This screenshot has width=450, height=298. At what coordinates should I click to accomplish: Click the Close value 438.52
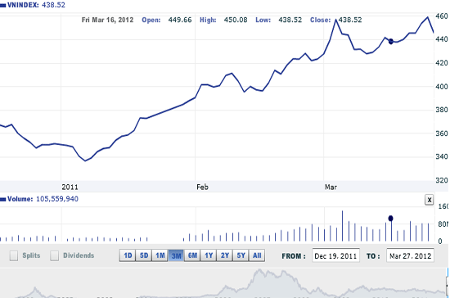pos(350,20)
